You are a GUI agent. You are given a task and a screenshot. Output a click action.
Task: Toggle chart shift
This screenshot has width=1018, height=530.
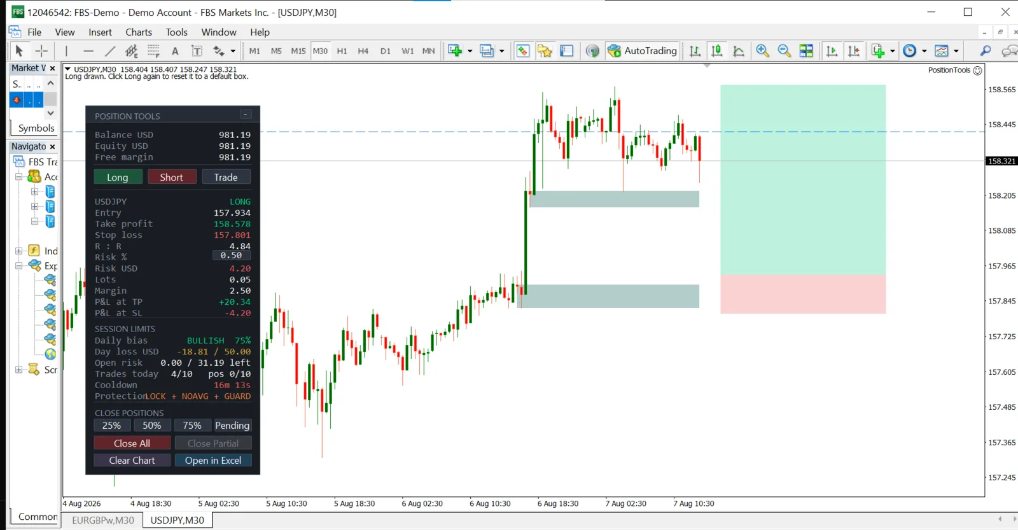point(854,51)
